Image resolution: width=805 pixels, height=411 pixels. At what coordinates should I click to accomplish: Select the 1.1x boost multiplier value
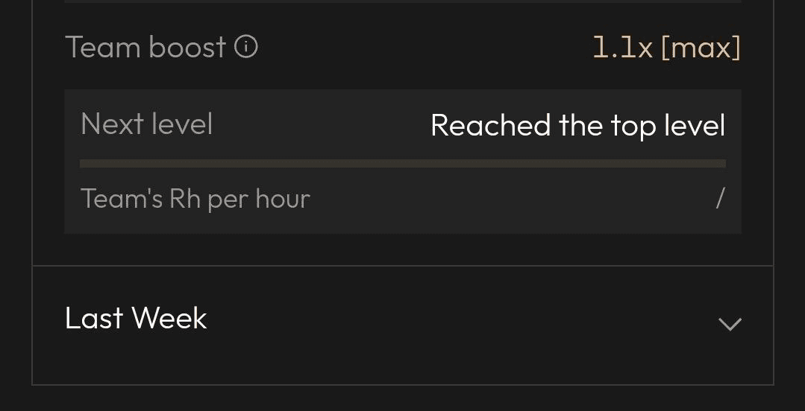623,48
